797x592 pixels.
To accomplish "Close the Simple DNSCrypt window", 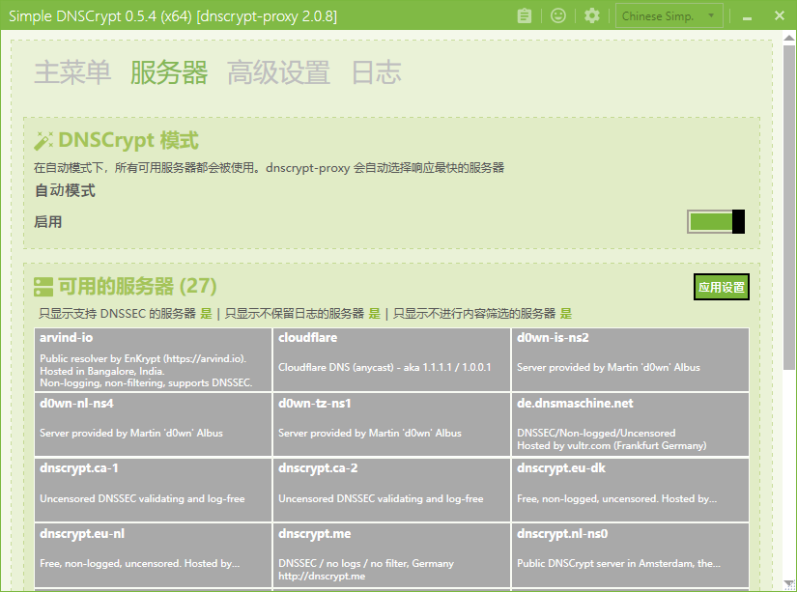I will (x=780, y=15).
